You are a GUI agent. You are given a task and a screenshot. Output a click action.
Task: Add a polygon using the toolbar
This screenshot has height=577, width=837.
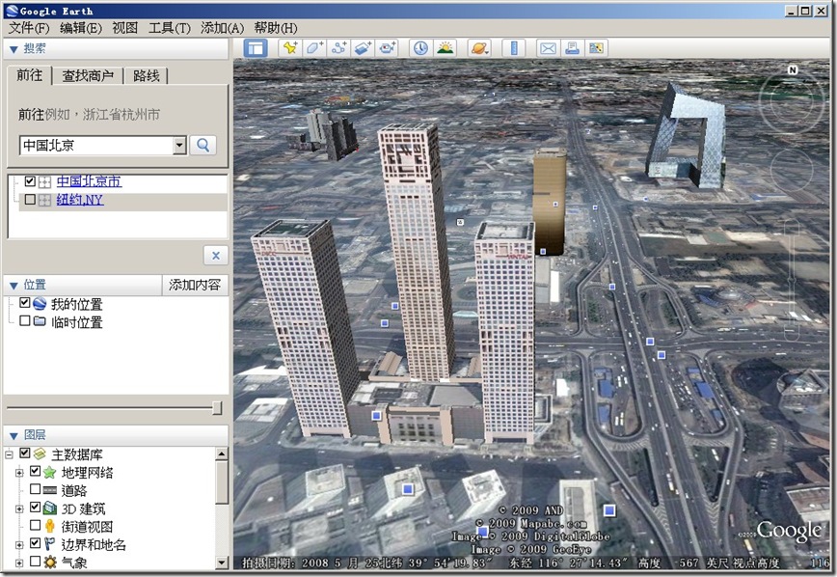[314, 48]
